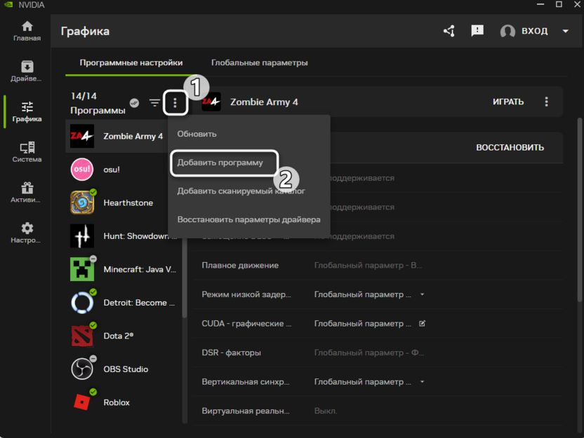Image resolution: width=584 pixels, height=438 pixels.
Task: Open the programs list three-dot menu
Action: (175, 102)
